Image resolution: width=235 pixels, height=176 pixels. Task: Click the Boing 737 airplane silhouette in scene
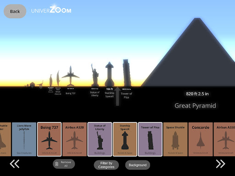click(x=71, y=76)
